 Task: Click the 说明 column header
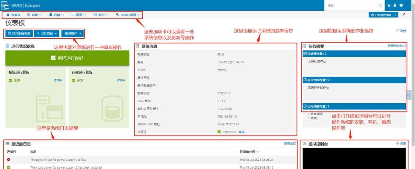coord(33,152)
